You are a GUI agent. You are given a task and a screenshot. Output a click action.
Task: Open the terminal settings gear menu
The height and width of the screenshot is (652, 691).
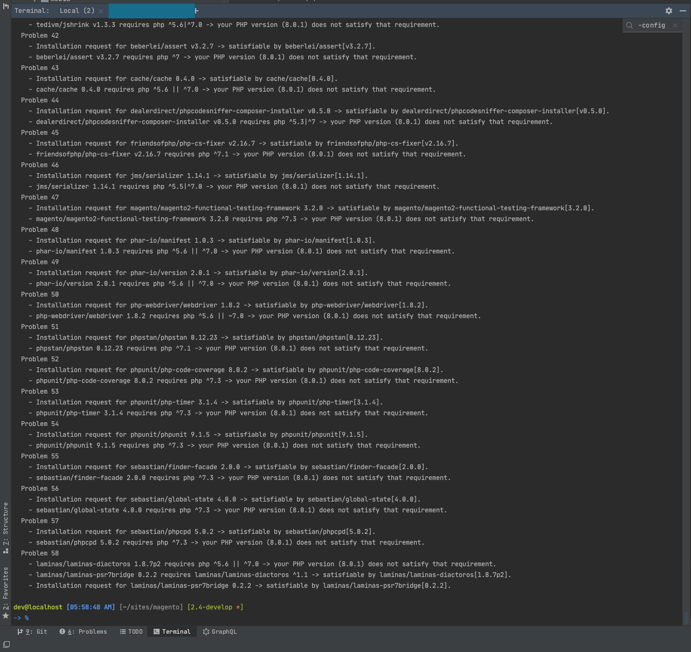pos(669,11)
